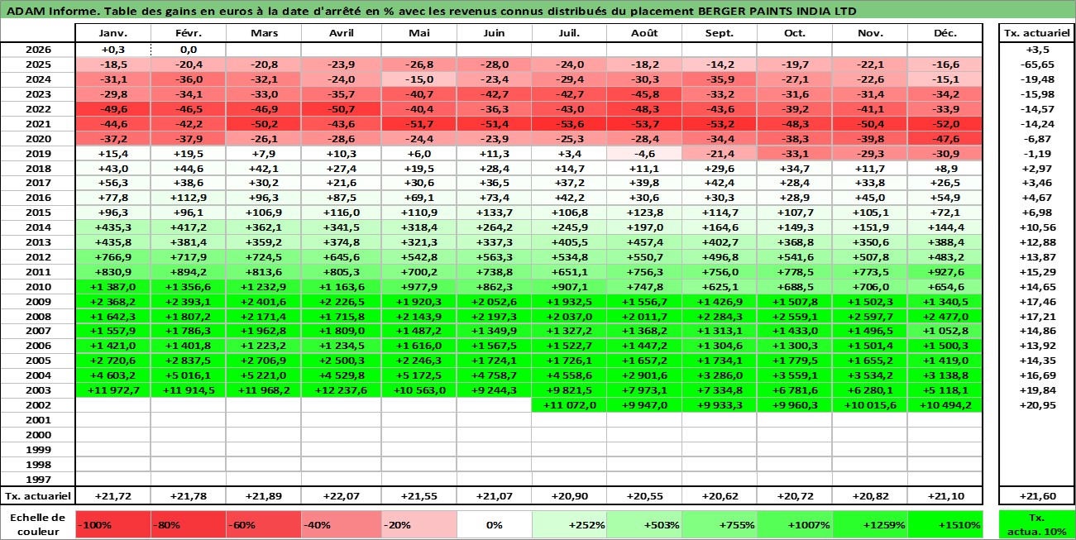Click the Tx. actuariel column header
Viewport: 1076px width, 540px height.
(x=1036, y=33)
